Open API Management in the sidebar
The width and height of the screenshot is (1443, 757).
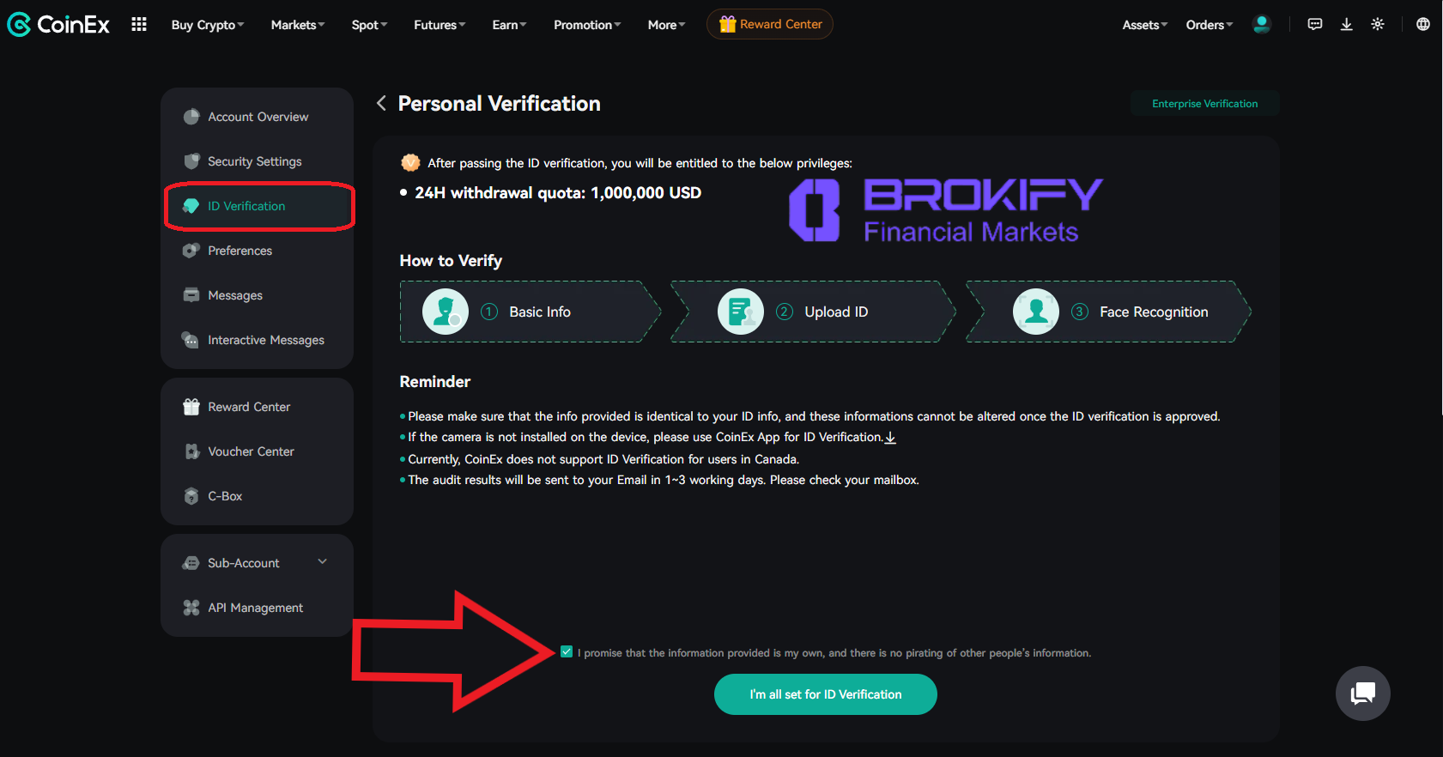point(255,608)
